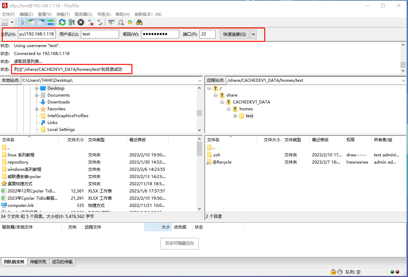Collapse the homes node in remote tree
408x277 pixels.
pos(228,109)
